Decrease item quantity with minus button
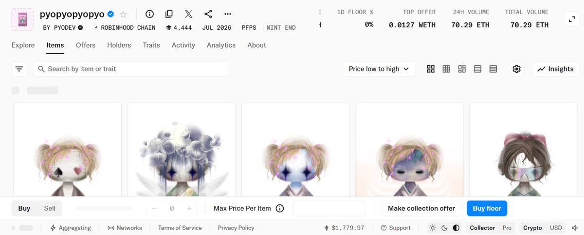This screenshot has width=584, height=235. coord(154,208)
